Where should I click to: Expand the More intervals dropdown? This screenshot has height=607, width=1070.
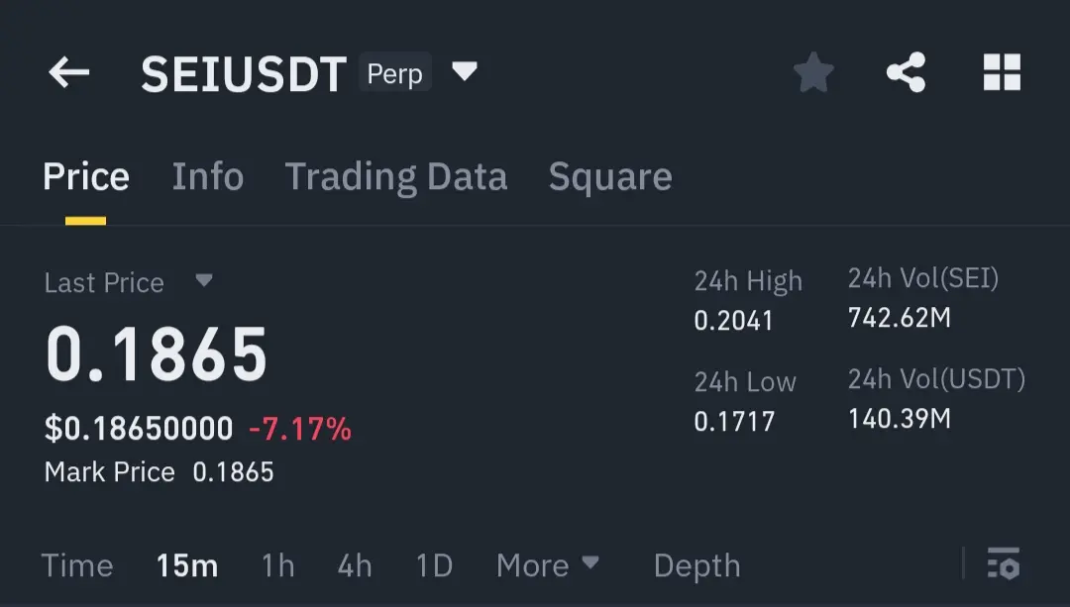pos(547,565)
